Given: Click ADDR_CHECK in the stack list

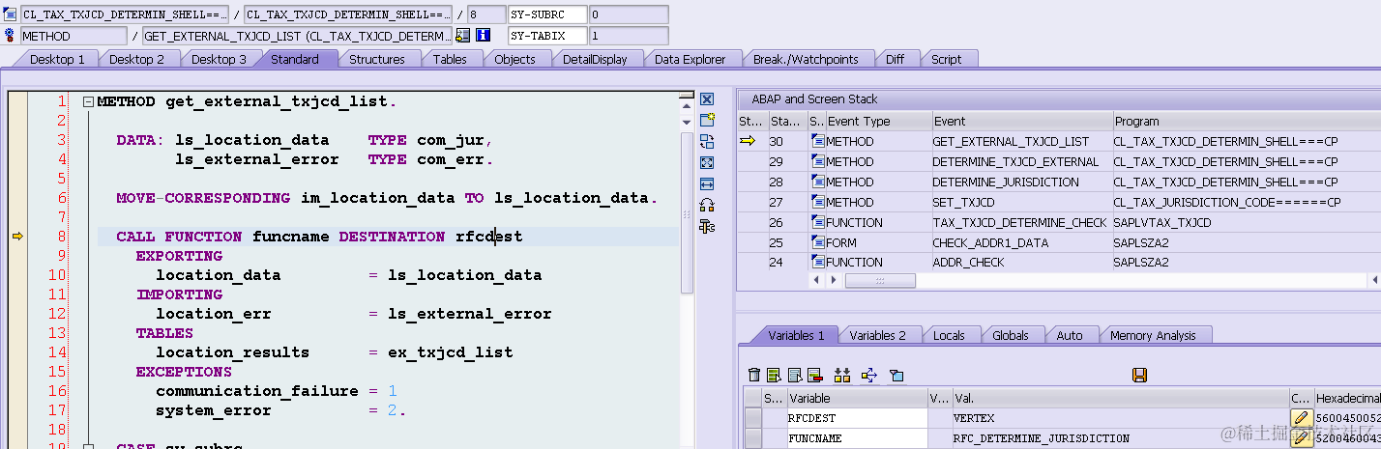Looking at the screenshot, I should [x=968, y=263].
